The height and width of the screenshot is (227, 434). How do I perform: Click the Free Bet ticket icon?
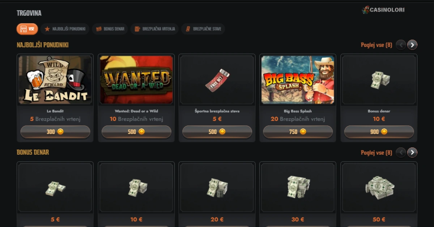click(217, 80)
